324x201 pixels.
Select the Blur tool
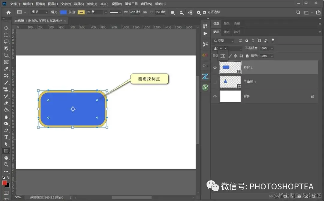[6, 117]
